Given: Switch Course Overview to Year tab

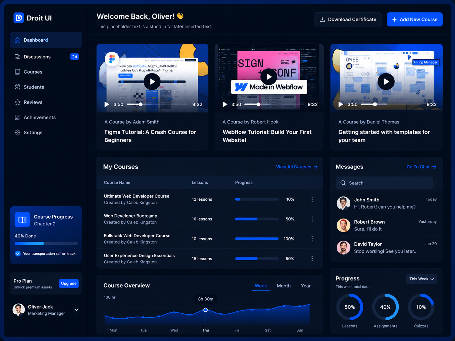Looking at the screenshot, I should coord(306,286).
